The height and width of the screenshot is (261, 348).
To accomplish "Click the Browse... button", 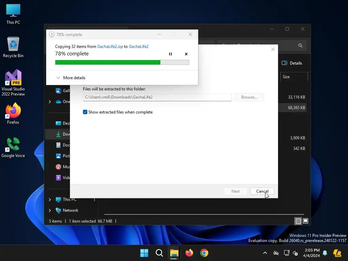I will [x=249, y=97].
